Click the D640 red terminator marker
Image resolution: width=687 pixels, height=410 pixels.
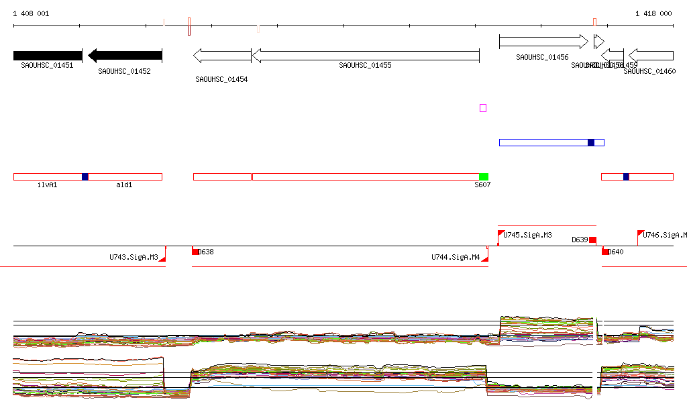[605, 252]
